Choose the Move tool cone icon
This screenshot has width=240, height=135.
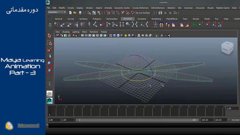pos(50,57)
